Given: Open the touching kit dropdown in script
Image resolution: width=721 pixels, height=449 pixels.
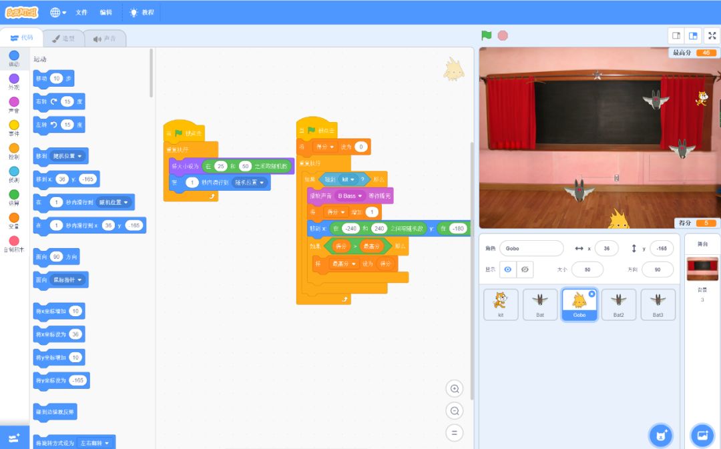Looking at the screenshot, I should click(348, 179).
